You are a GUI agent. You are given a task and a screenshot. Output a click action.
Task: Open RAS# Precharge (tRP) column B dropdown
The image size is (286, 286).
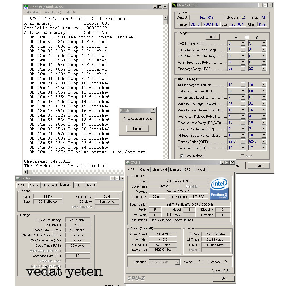tap(264, 62)
